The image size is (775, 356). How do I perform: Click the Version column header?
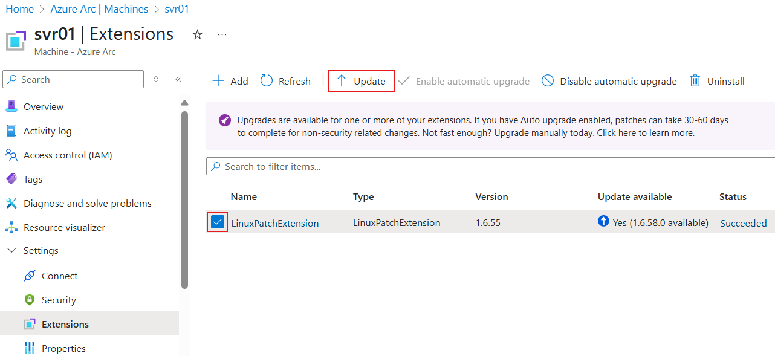pyautogui.click(x=491, y=196)
